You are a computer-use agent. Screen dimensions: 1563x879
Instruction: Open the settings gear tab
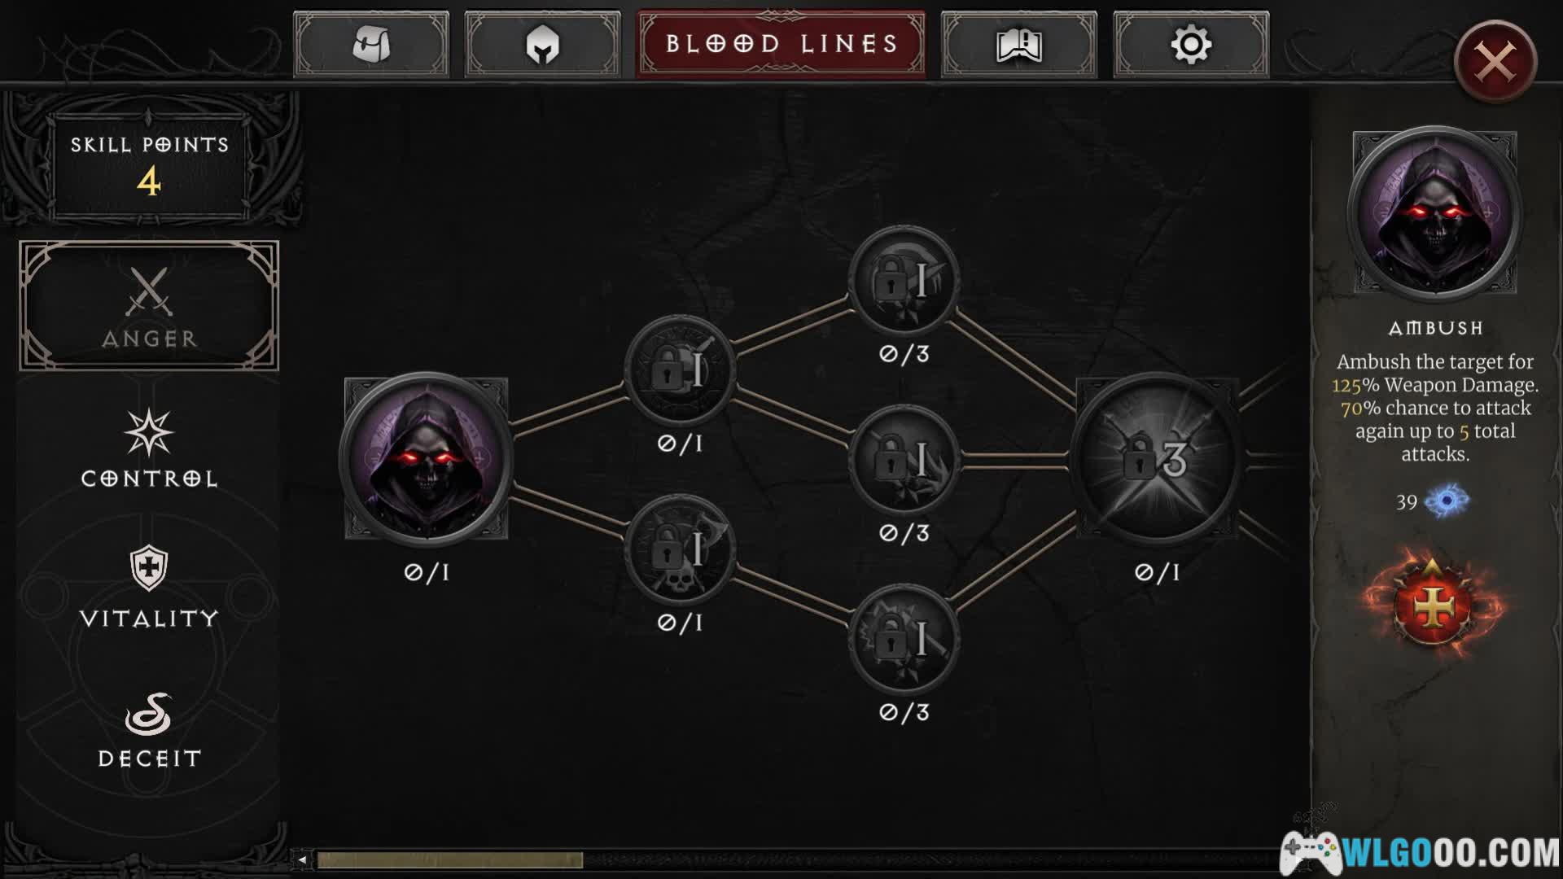[1191, 45]
